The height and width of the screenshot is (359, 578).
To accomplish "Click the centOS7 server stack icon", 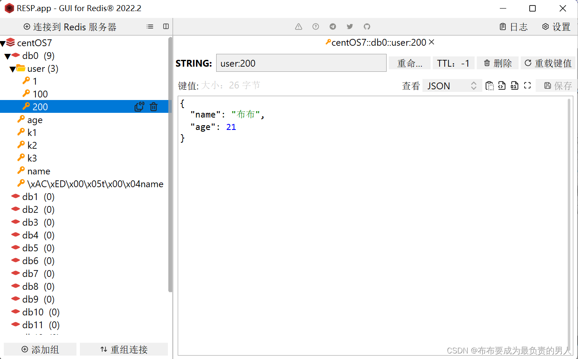I will [11, 43].
